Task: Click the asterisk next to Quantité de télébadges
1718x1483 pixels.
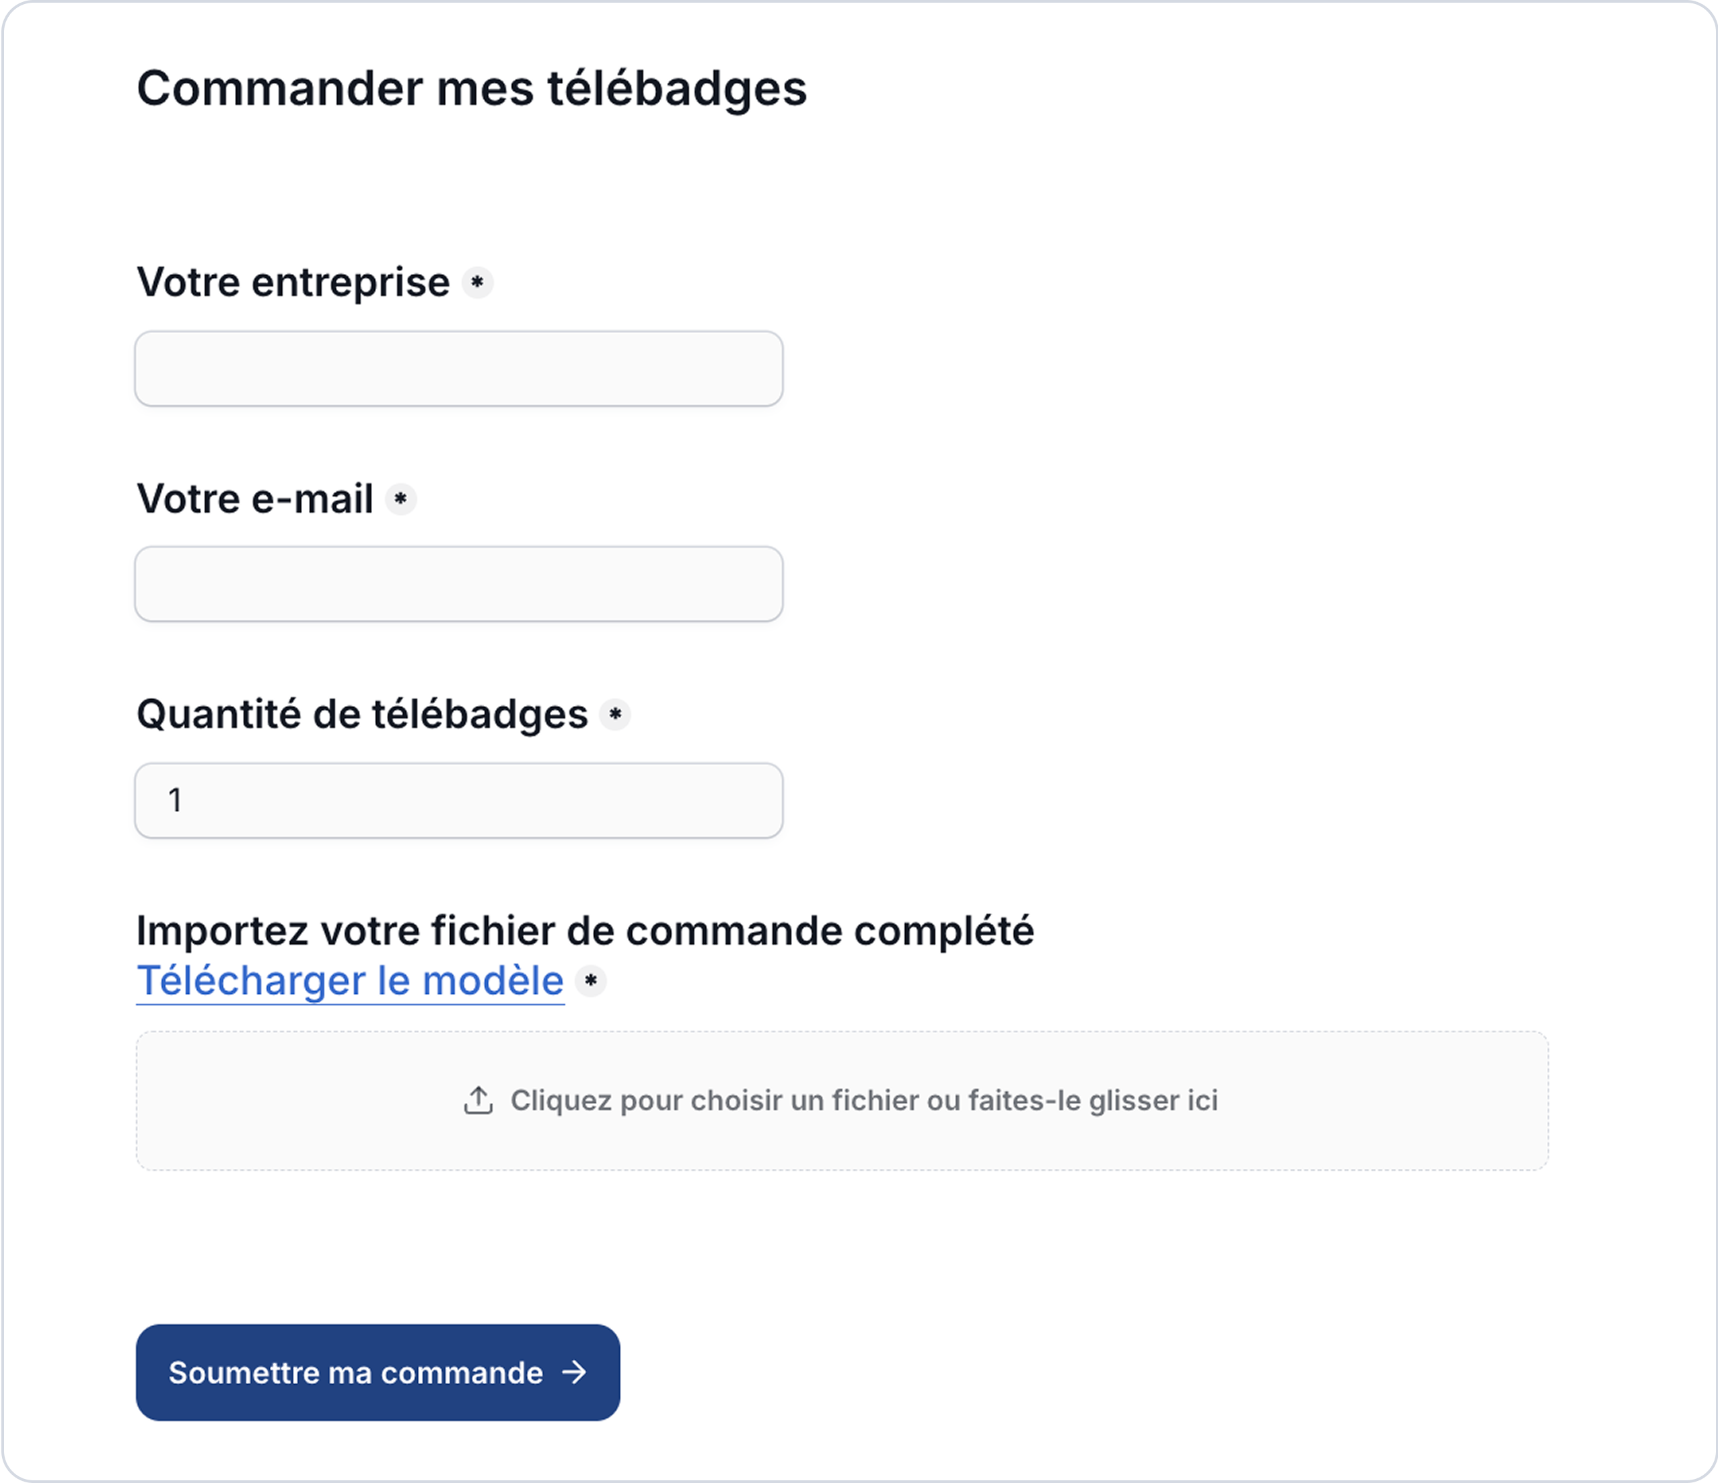Action: pos(615,715)
